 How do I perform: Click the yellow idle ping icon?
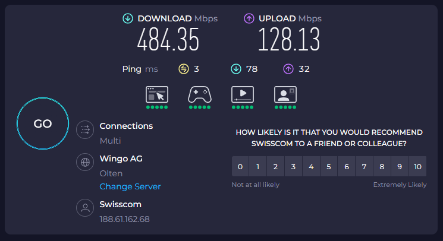(x=184, y=69)
